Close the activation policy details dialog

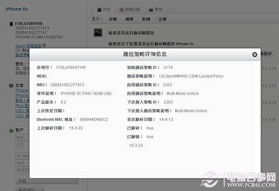pos(255,55)
